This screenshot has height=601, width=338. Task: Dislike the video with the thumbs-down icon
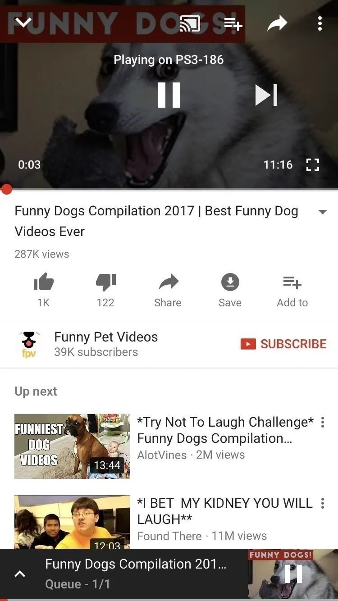tap(106, 282)
